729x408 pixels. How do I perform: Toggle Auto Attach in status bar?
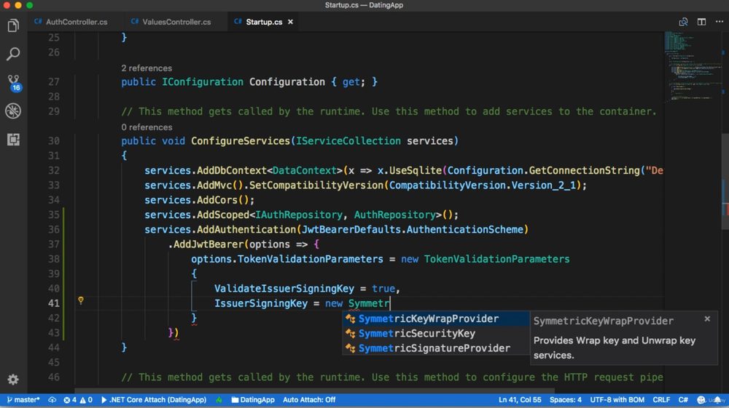point(309,400)
